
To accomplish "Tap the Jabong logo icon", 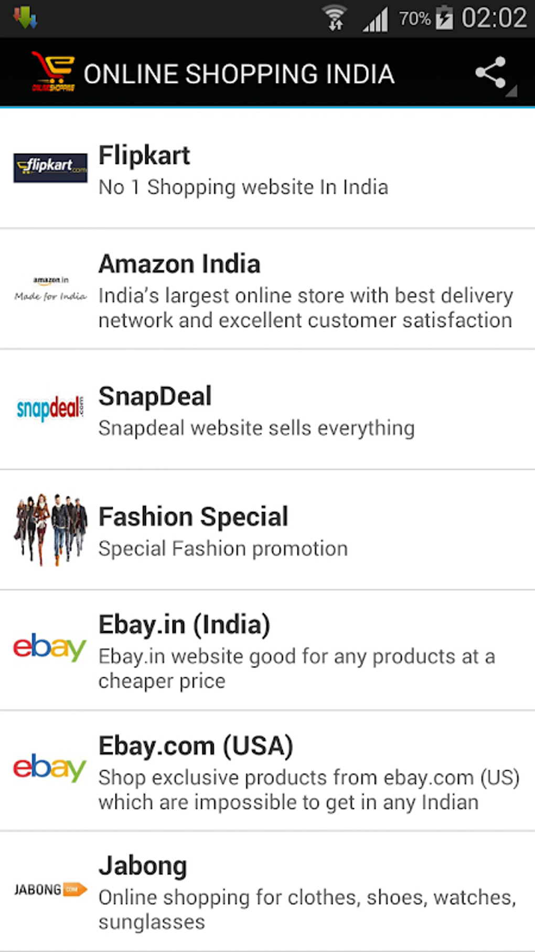I will pos(50,890).
